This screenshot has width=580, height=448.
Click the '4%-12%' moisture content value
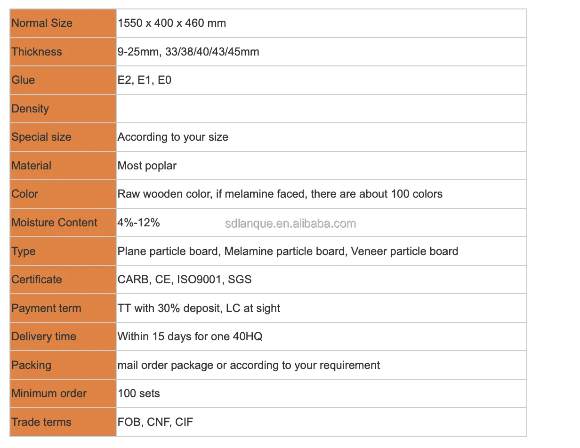[x=138, y=223]
